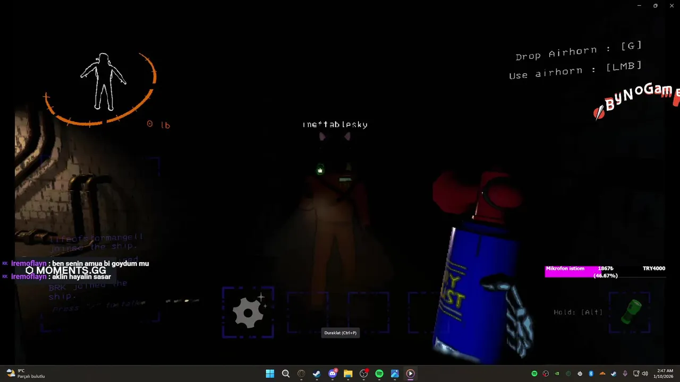Click the active media player taskbar icon
Screen dimensions: 680x382
pos(411,374)
